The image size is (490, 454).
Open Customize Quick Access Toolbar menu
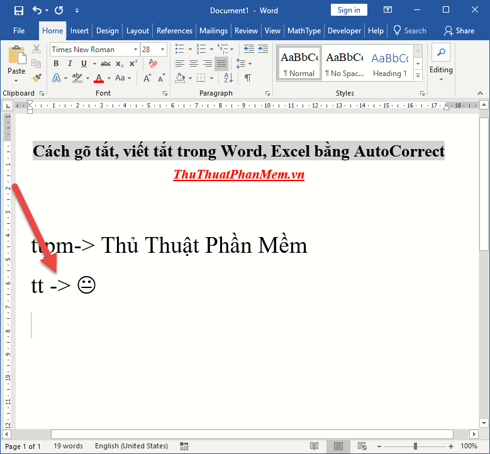coord(77,11)
